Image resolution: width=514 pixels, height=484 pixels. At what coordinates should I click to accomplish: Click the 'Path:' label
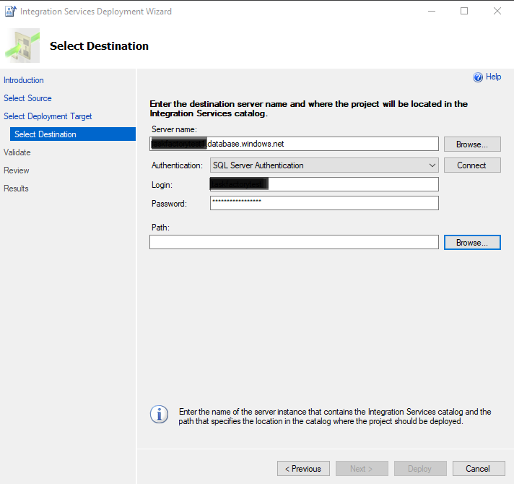(160, 228)
